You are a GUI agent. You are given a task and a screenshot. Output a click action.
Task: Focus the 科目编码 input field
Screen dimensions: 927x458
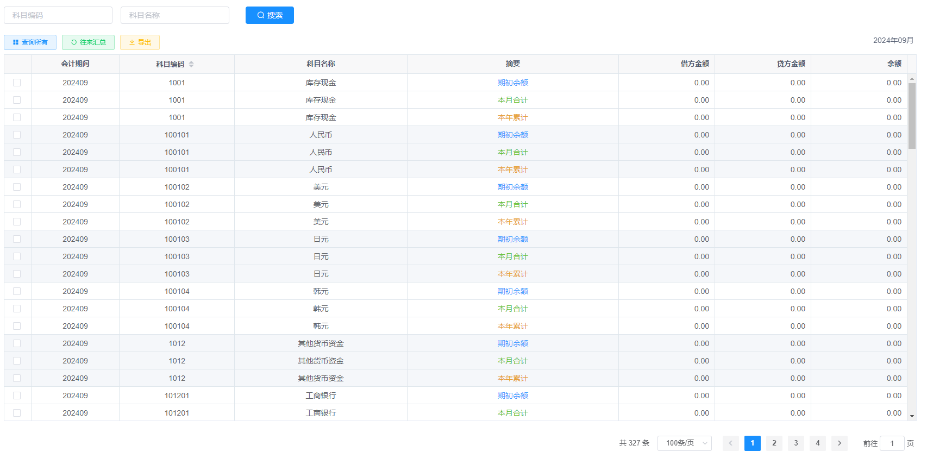58,15
